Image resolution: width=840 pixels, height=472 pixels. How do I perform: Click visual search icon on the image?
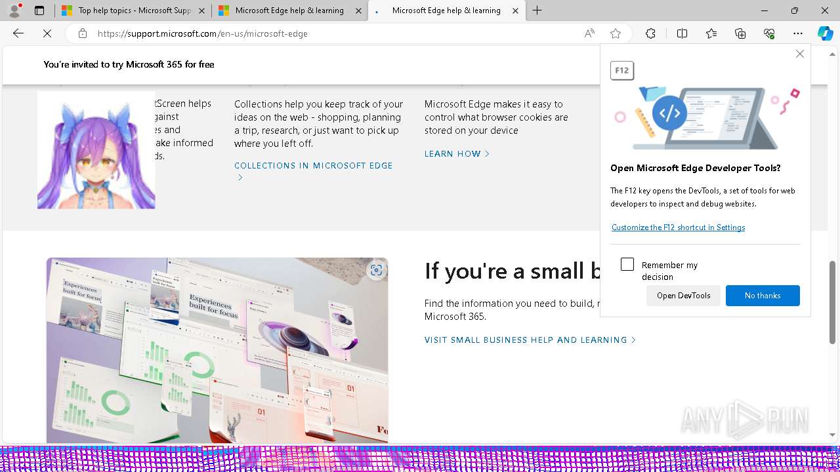(376, 270)
